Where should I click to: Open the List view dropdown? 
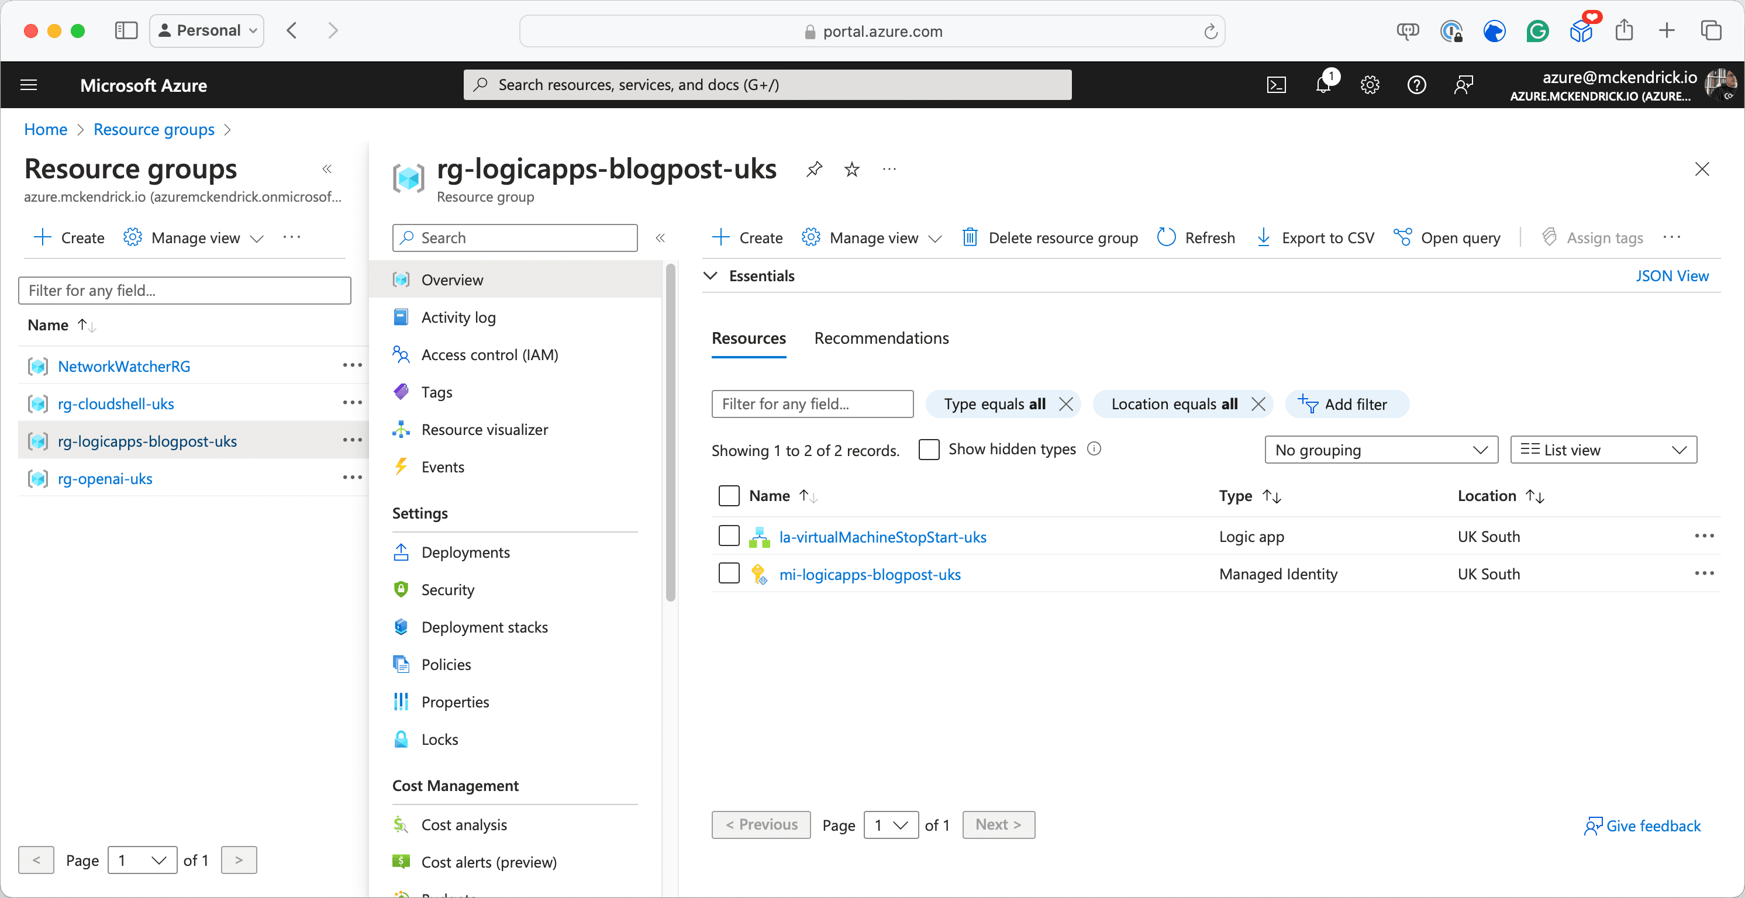pyautogui.click(x=1603, y=450)
